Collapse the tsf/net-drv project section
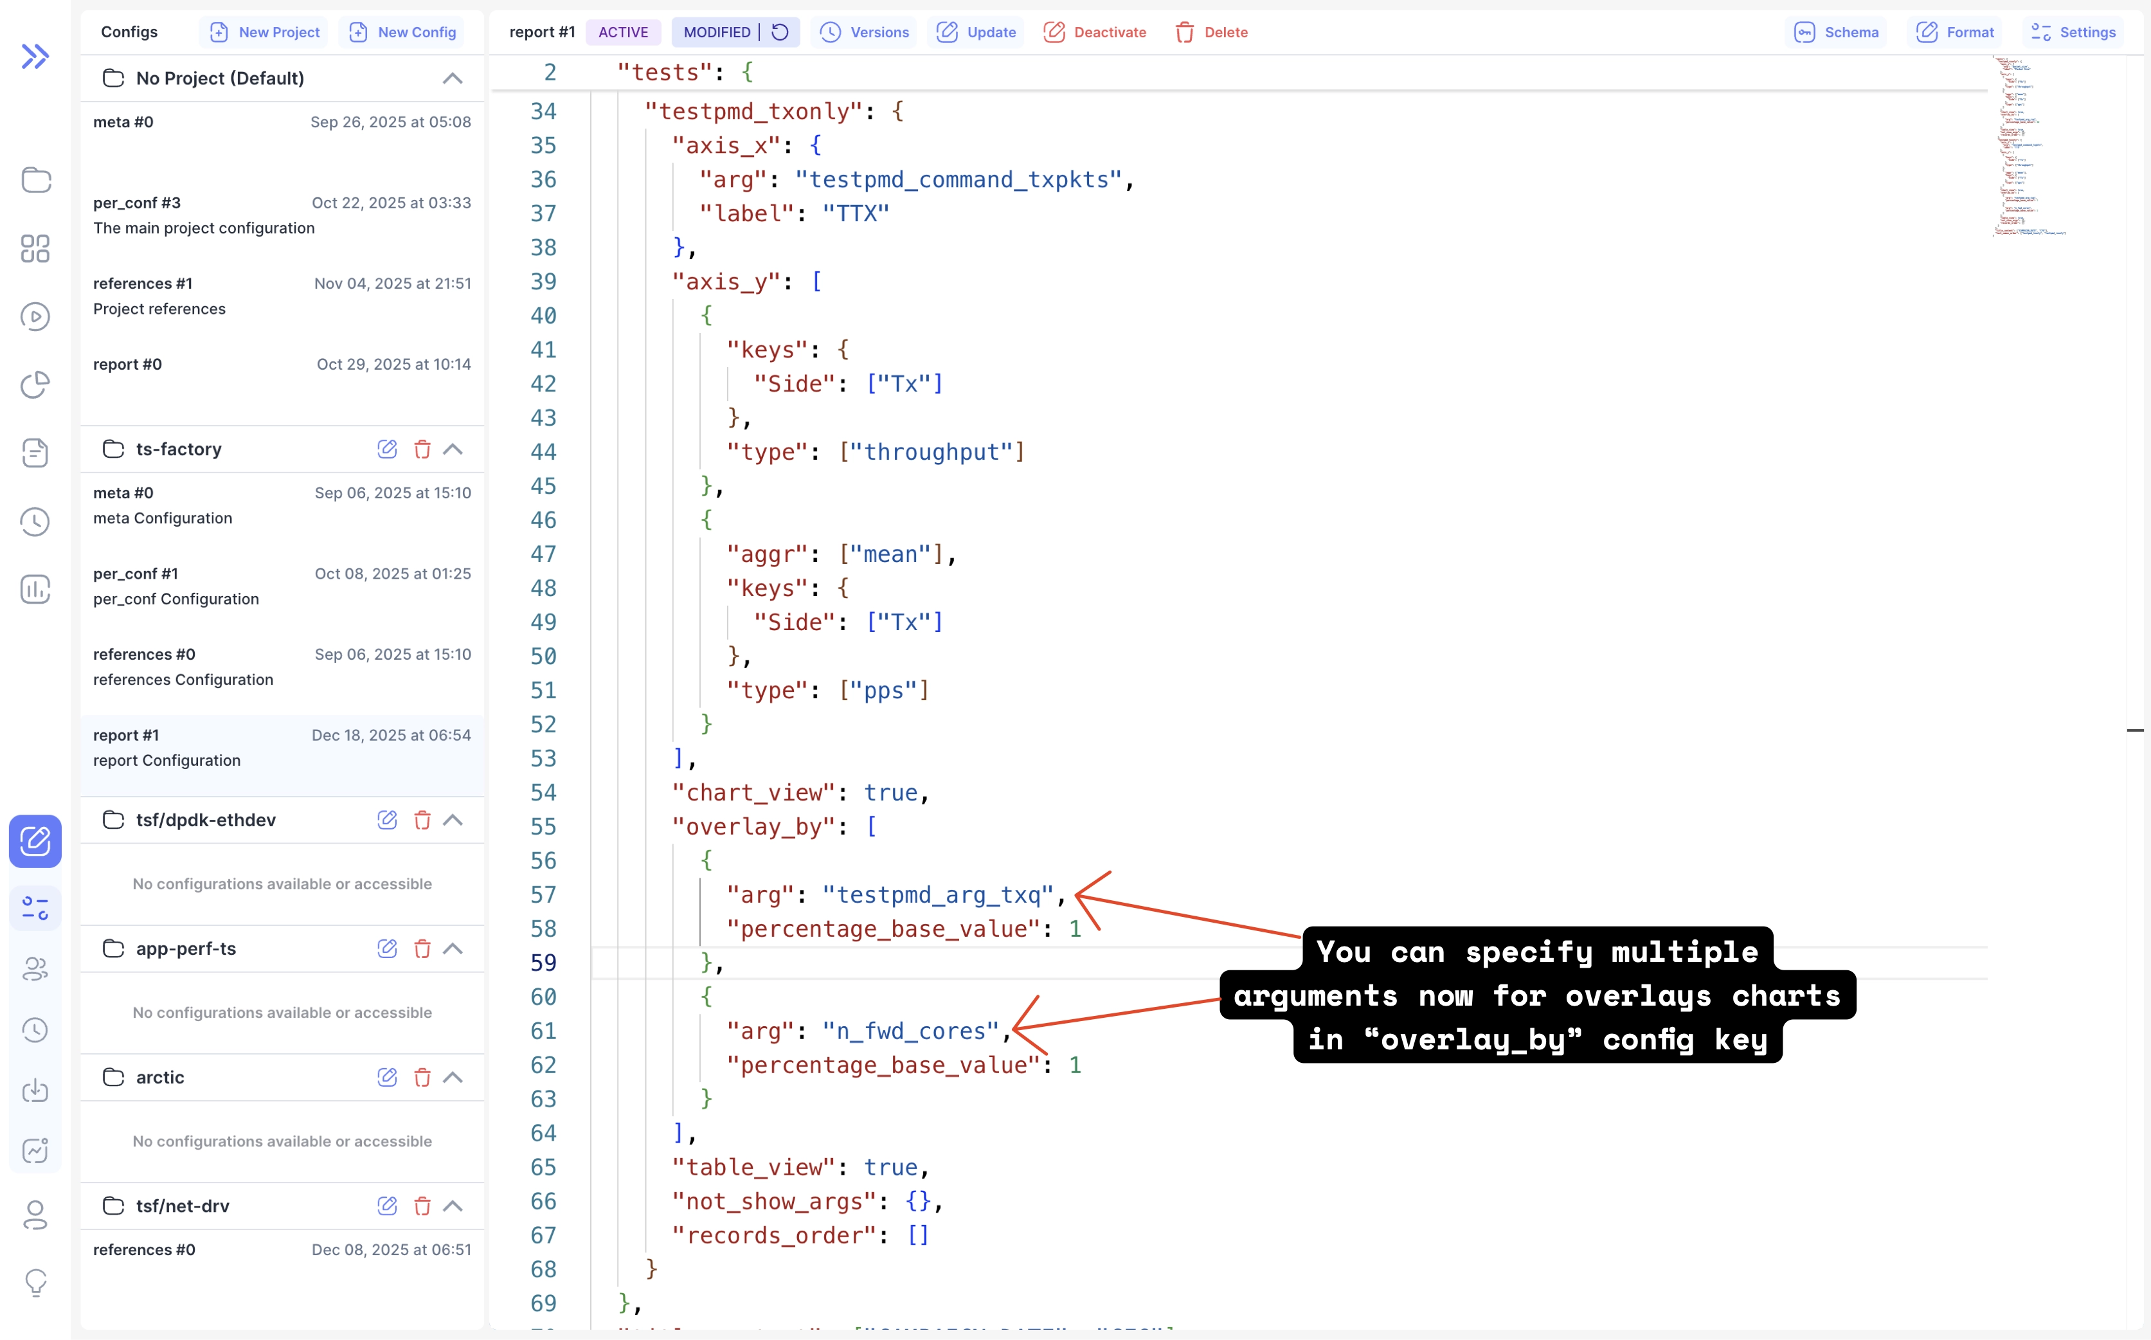The height and width of the screenshot is (1340, 2151). pyautogui.click(x=453, y=1206)
